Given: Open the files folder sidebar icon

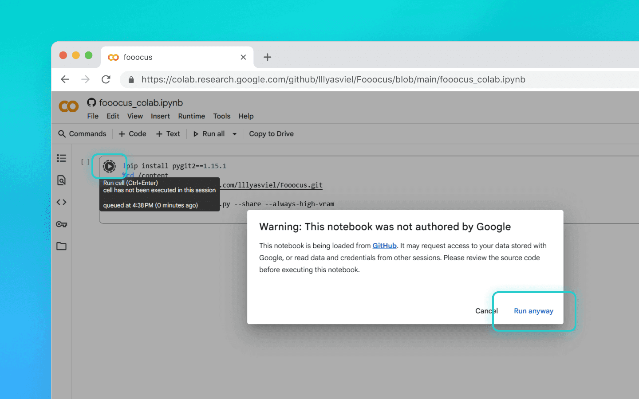Looking at the screenshot, I should pyautogui.click(x=62, y=246).
